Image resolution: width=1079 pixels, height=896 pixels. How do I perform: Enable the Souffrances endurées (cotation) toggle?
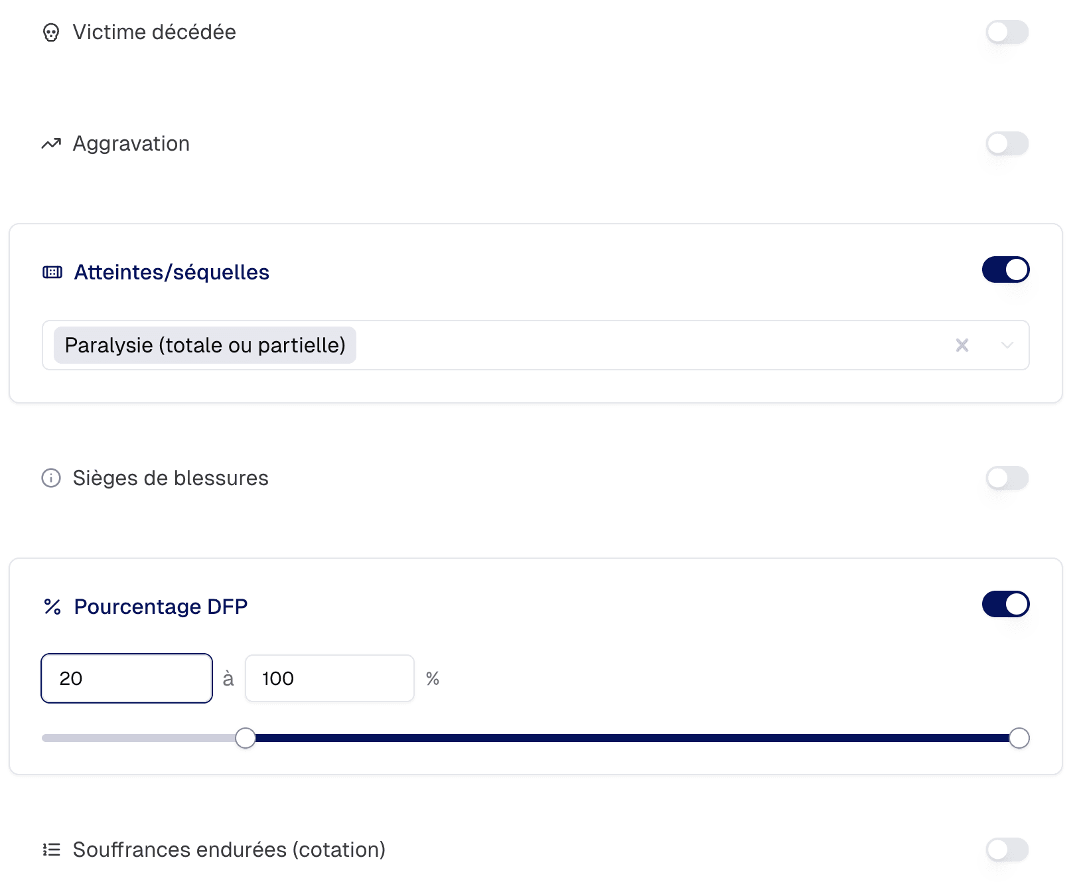[1007, 850]
